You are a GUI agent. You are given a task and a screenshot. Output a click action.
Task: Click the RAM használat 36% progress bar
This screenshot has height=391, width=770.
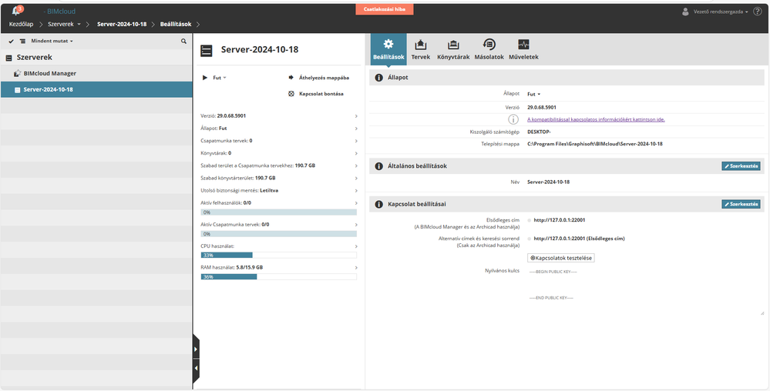tap(278, 276)
